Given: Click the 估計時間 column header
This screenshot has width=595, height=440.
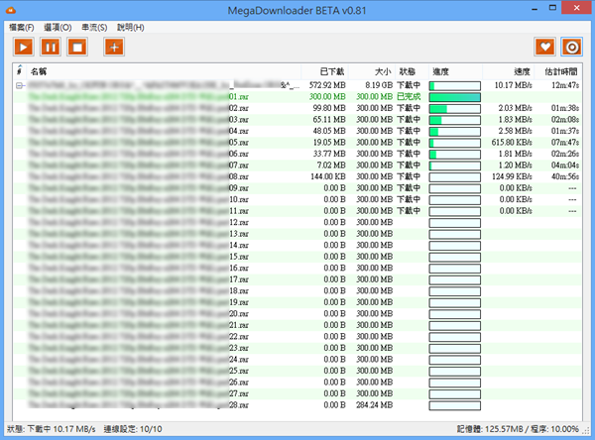Looking at the screenshot, I should 561,71.
